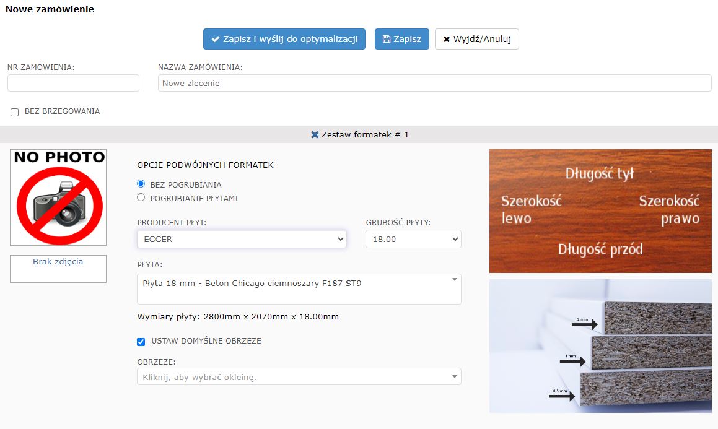The image size is (718, 429).
Task: Click the dropdown arrow in the PŁYTA field
Action: point(454,280)
